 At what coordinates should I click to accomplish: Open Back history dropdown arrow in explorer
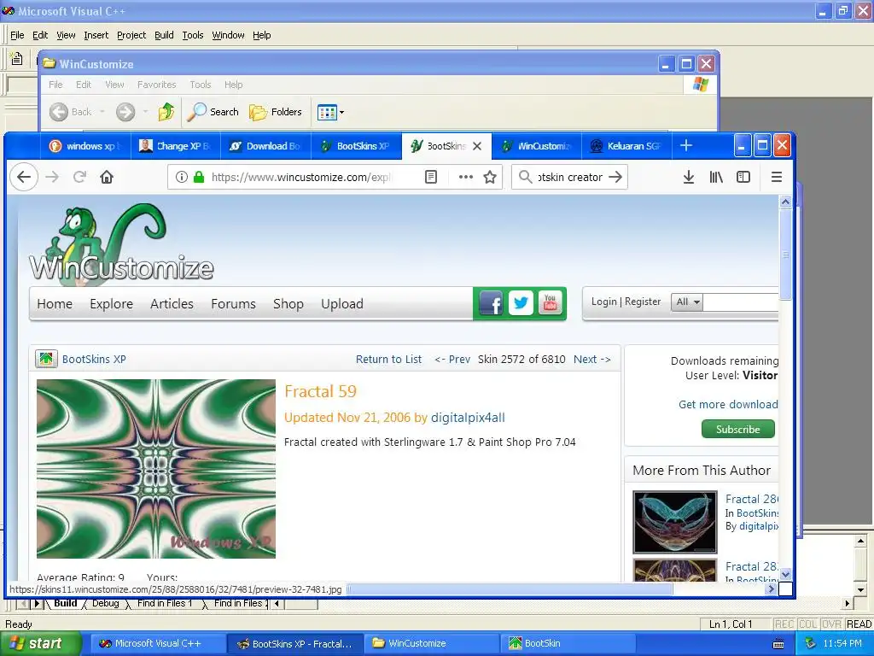coord(102,112)
